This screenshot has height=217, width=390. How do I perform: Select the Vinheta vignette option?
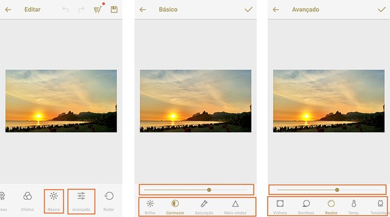(x=280, y=208)
